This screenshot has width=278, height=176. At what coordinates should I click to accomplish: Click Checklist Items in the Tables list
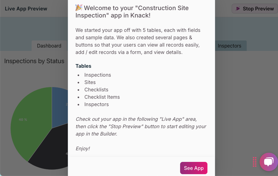point(102,97)
